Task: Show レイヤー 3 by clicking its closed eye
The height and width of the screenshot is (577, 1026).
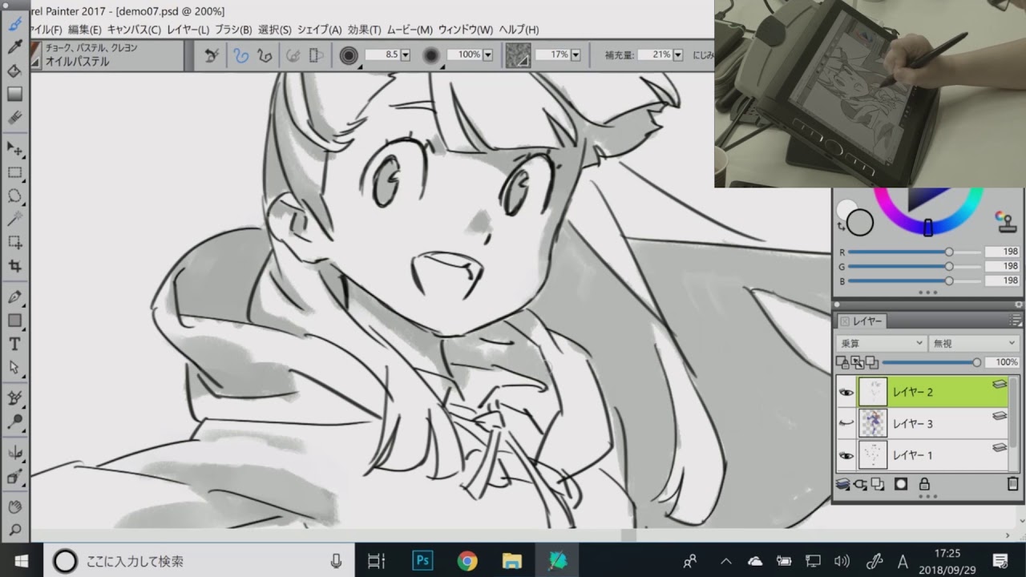Action: (x=846, y=423)
